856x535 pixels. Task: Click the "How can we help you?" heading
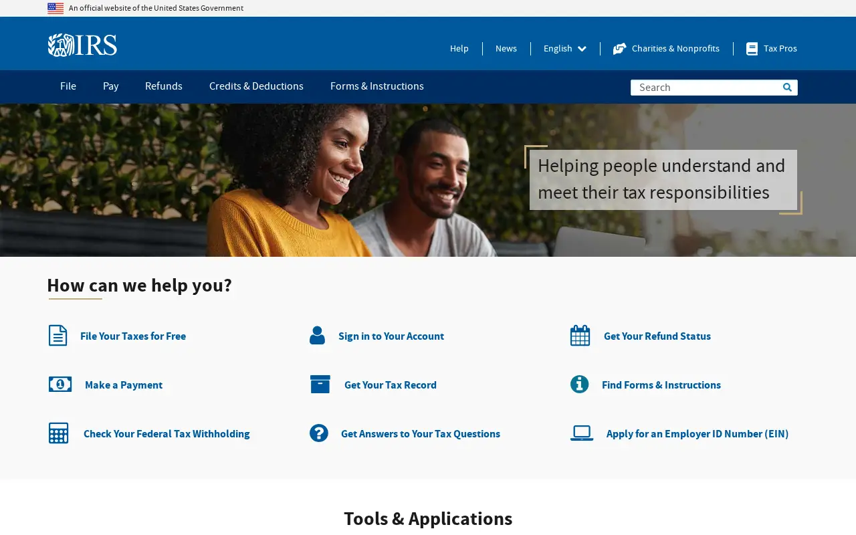[x=140, y=286]
